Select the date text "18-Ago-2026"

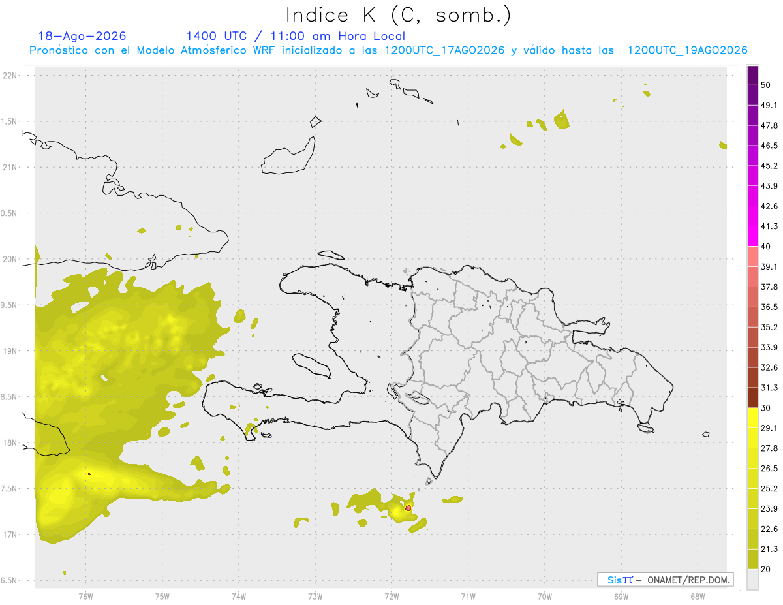pyautogui.click(x=82, y=36)
